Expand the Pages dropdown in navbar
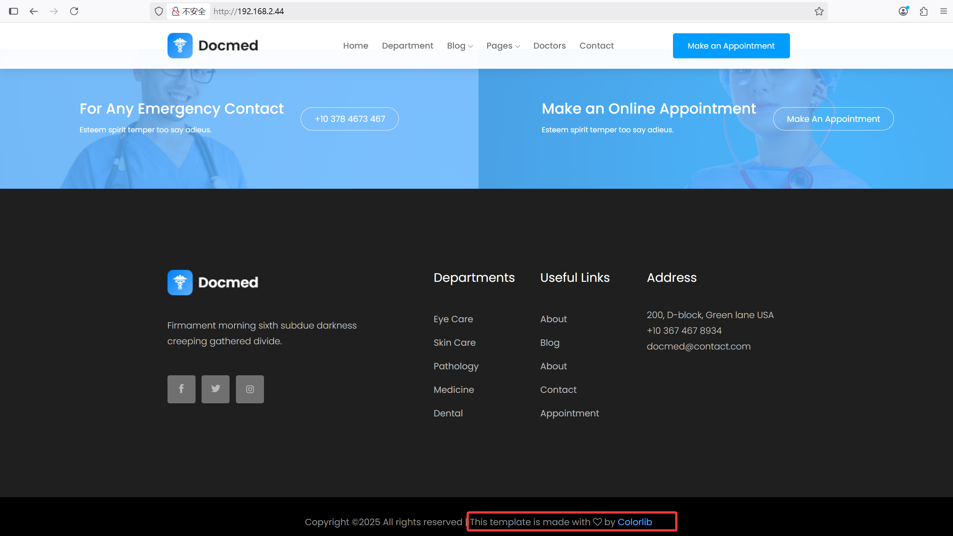Screen dimensions: 953x536 [x=503, y=46]
